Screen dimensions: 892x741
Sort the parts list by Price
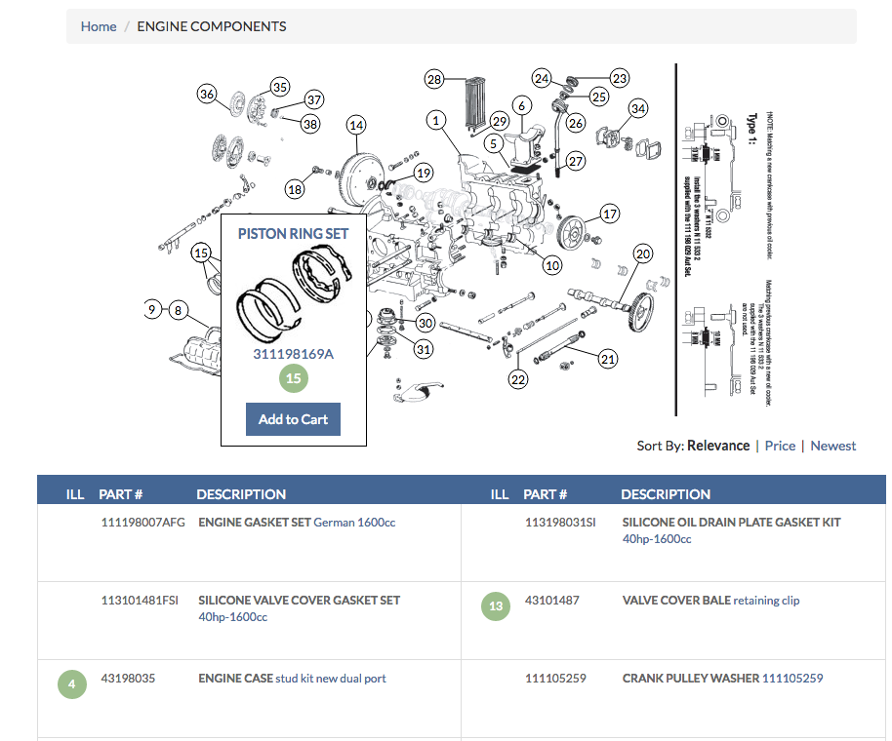click(780, 446)
